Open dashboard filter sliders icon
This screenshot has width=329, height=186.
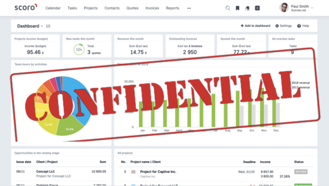pos(48,26)
